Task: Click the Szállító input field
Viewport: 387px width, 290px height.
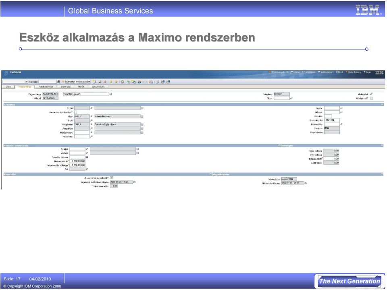Action: tap(77, 149)
